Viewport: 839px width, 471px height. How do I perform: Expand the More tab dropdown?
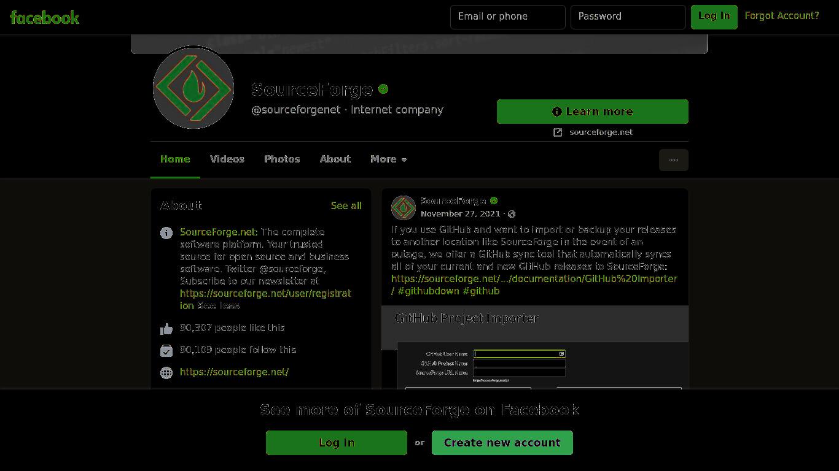coord(389,159)
